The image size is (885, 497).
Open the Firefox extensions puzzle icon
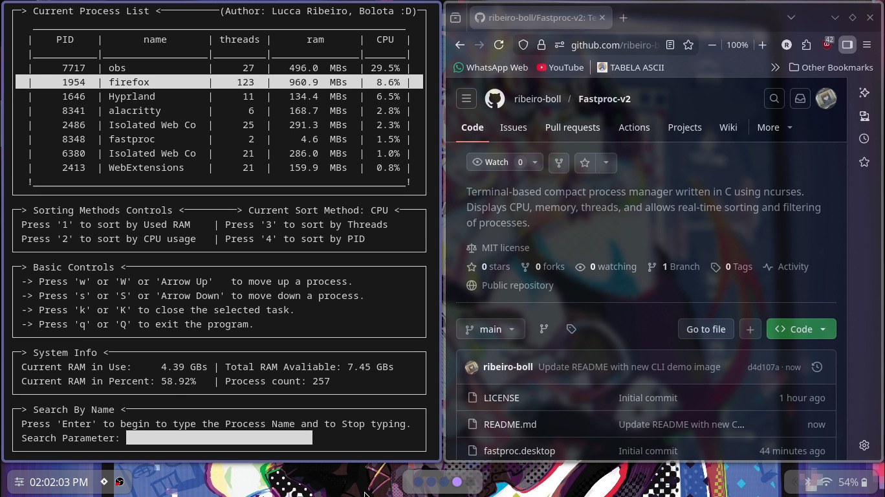pos(806,45)
